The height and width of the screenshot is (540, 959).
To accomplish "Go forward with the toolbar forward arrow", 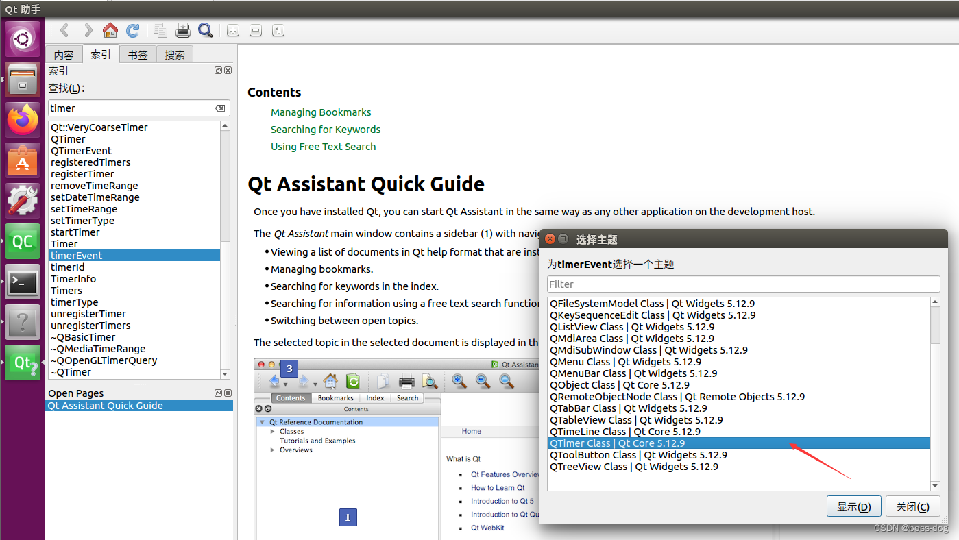I will [88, 30].
